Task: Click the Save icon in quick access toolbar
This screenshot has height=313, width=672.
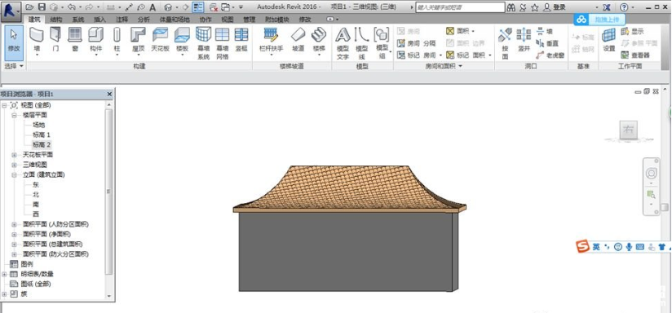Action: pyautogui.click(x=42, y=7)
